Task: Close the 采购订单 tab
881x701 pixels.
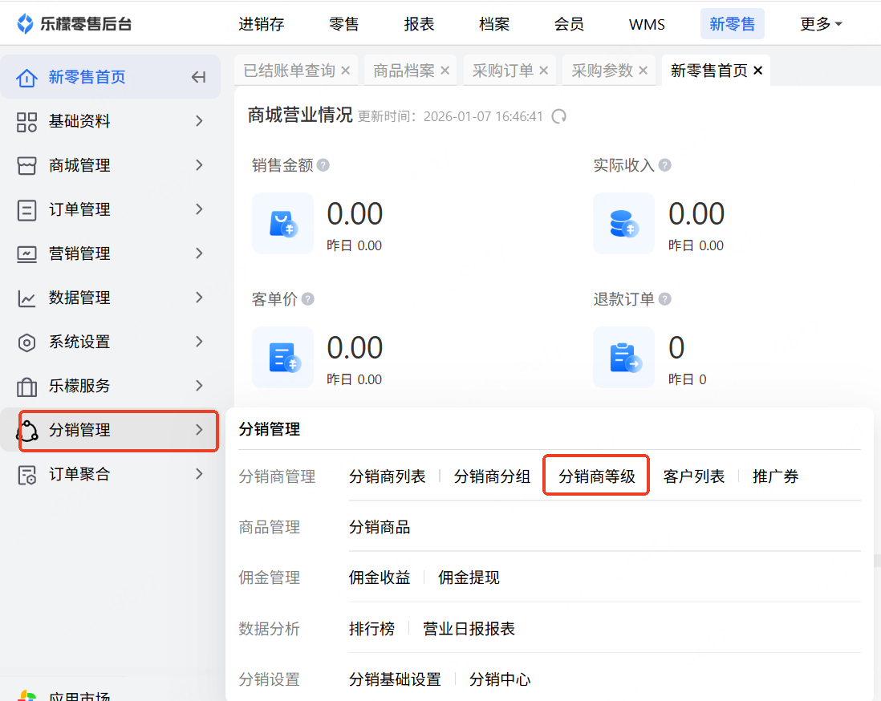Action: [543, 71]
